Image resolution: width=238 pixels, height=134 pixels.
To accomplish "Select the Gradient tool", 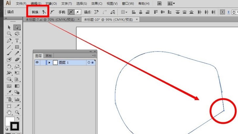I will click(17, 86).
